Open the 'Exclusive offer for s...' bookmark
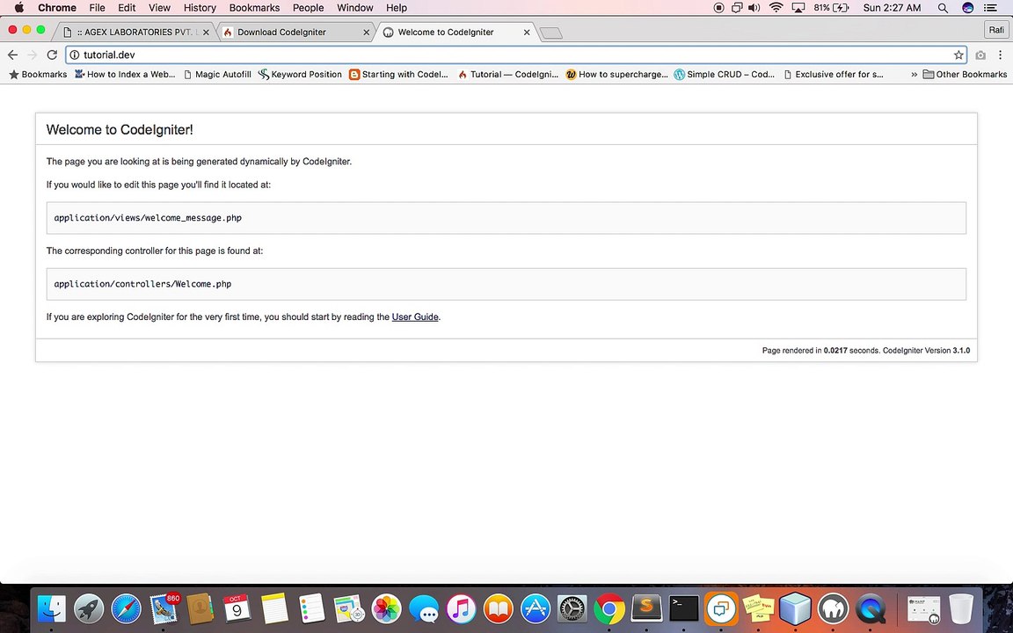The height and width of the screenshot is (633, 1013). point(834,74)
